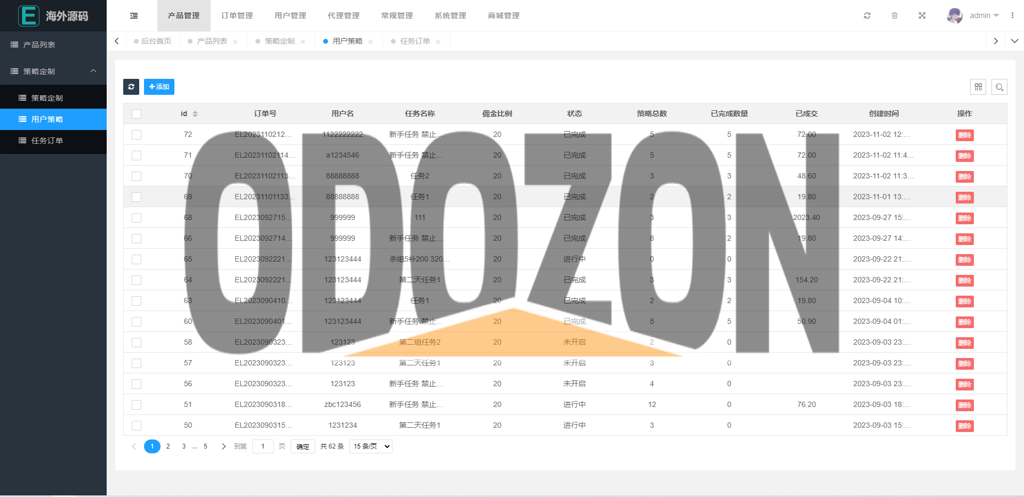Open the 15 条/页 page size dropdown
This screenshot has height=497, width=1024.
tap(371, 446)
